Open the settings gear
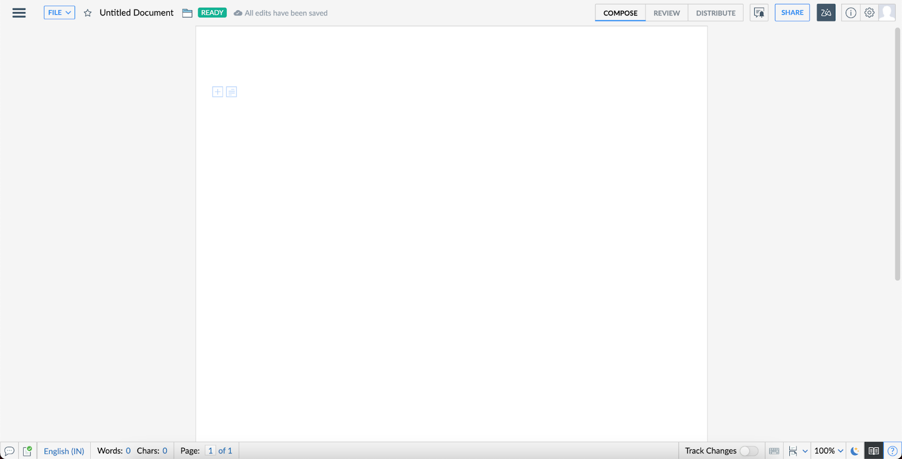Screen dimensions: 902x459 click(x=869, y=13)
